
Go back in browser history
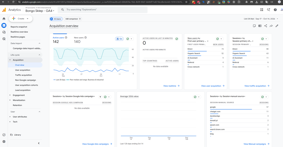tap(3, 2)
